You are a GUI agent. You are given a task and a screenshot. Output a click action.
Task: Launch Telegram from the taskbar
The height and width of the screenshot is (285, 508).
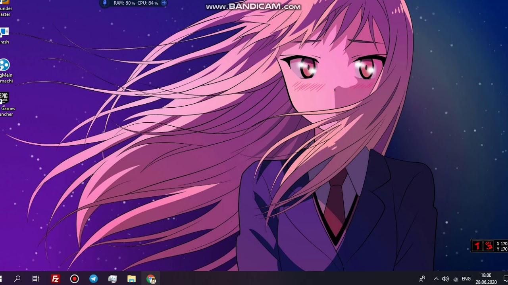pos(93,279)
